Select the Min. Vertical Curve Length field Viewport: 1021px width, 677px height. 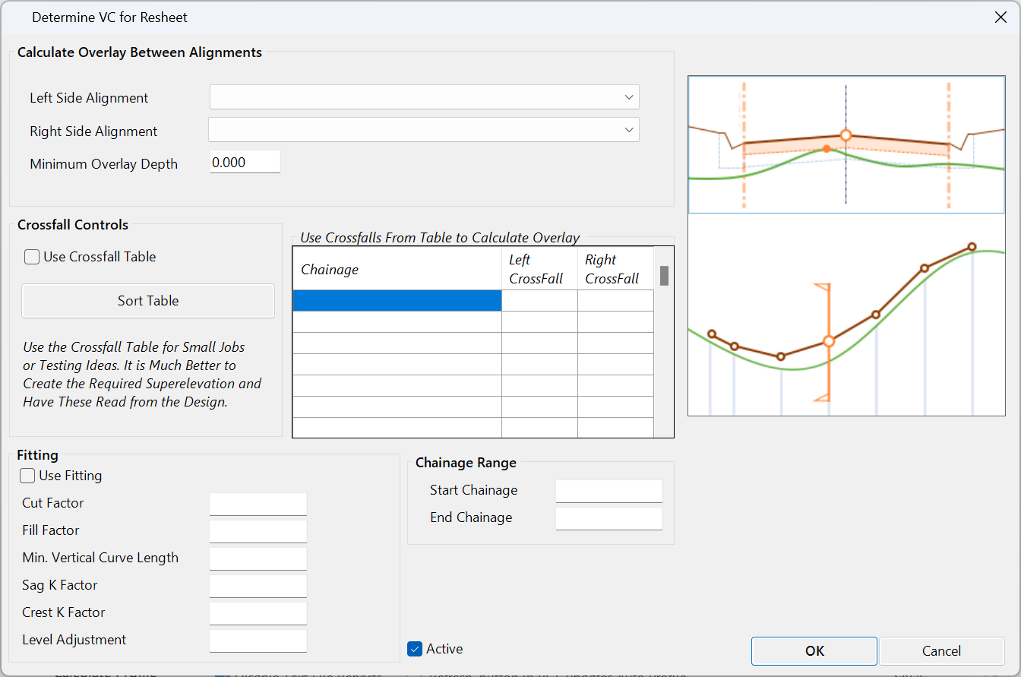tap(258, 558)
